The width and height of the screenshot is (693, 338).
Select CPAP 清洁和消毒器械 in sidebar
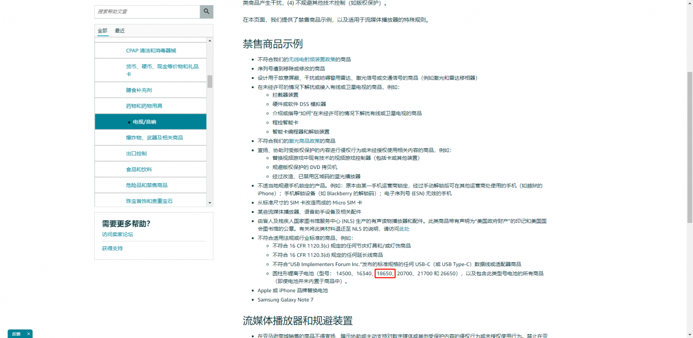151,51
